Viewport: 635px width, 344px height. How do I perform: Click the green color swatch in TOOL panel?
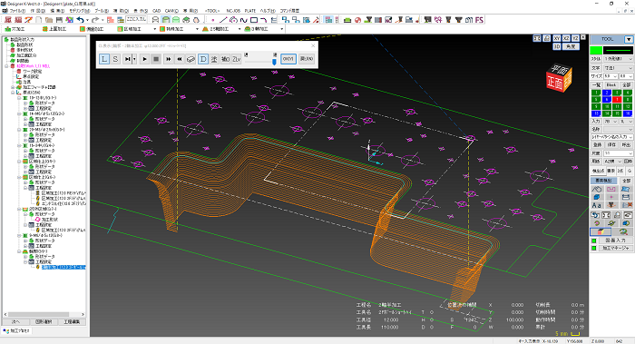596,50
